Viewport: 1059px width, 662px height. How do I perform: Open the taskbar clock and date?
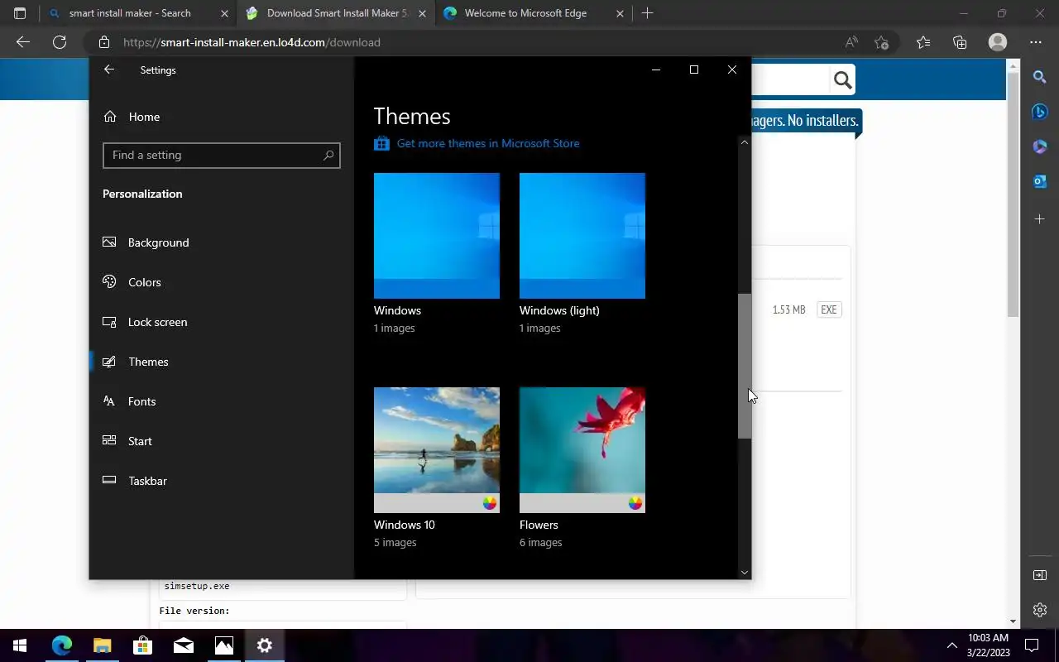point(988,645)
